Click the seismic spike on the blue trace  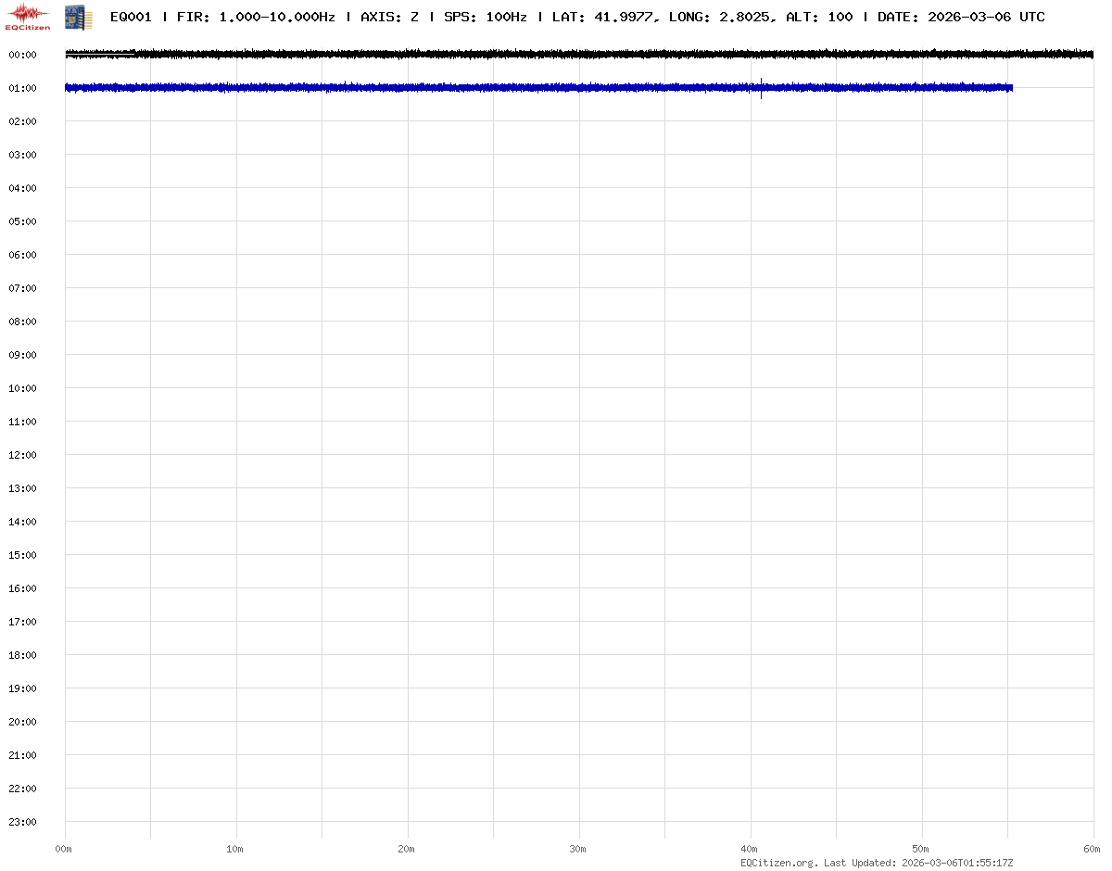pos(761,88)
